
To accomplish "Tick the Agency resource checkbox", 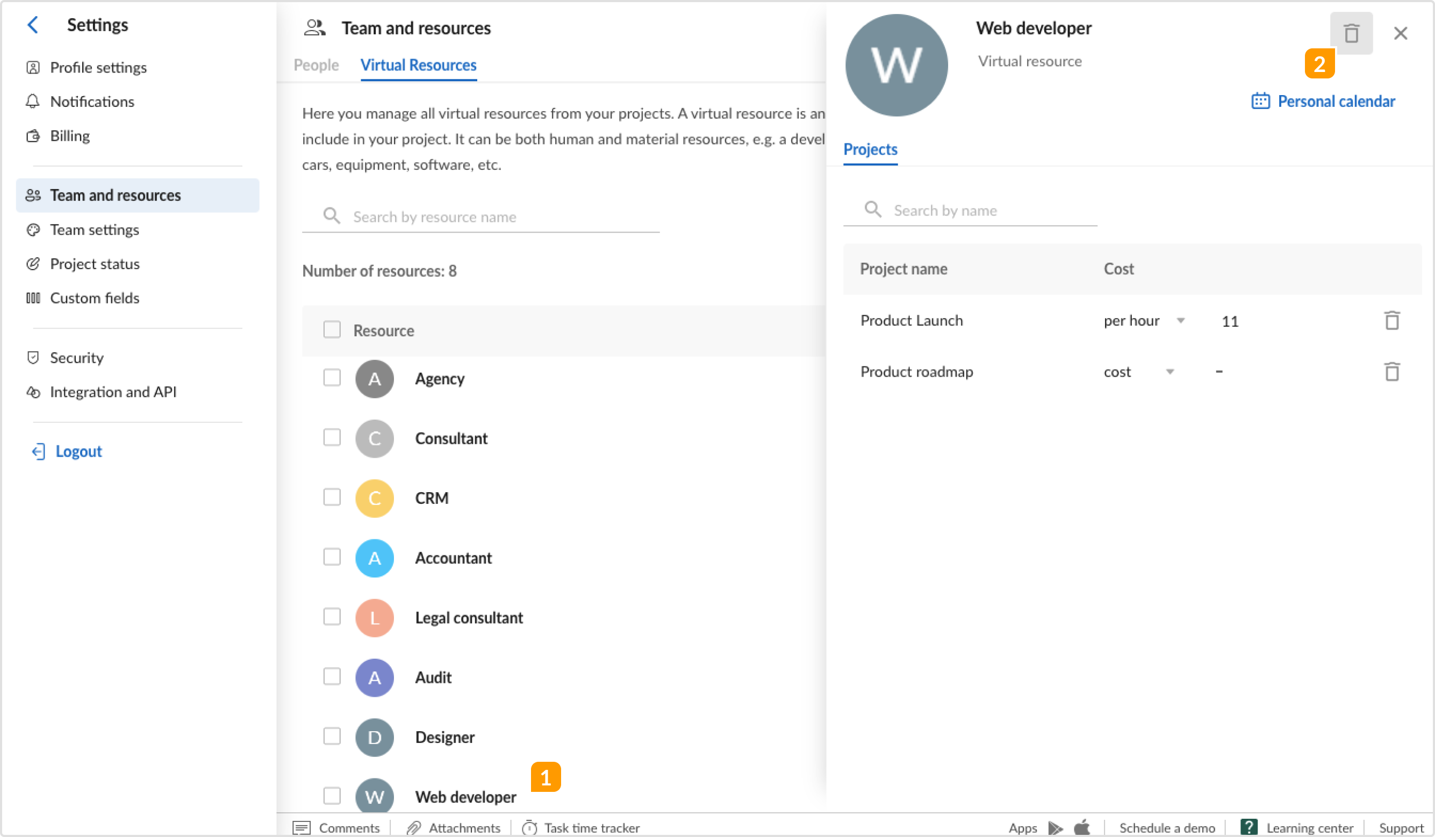I will 332,378.
